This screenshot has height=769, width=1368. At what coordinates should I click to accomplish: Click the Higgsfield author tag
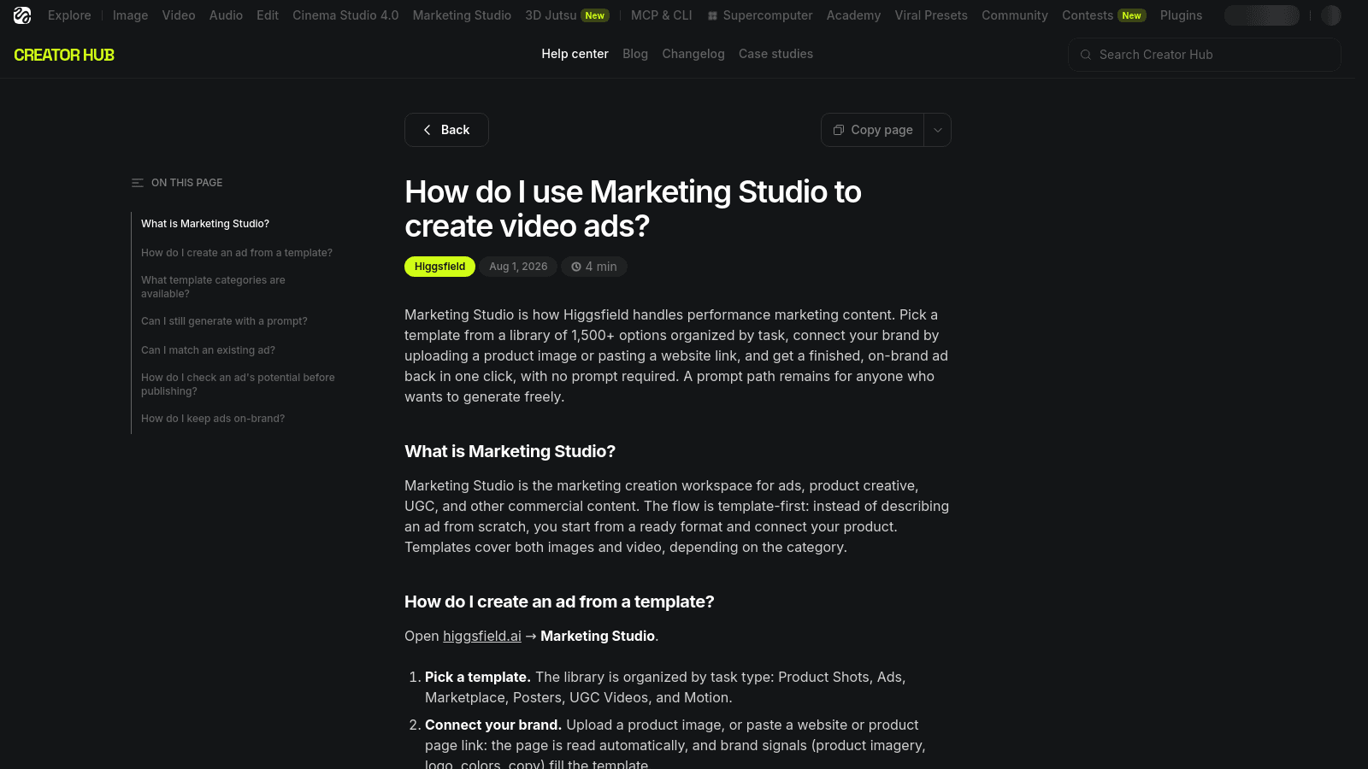click(439, 267)
